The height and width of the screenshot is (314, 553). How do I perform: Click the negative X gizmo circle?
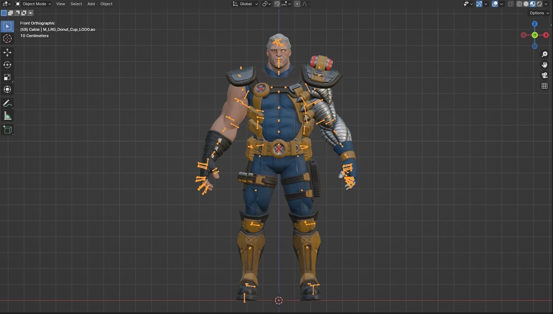(523, 35)
